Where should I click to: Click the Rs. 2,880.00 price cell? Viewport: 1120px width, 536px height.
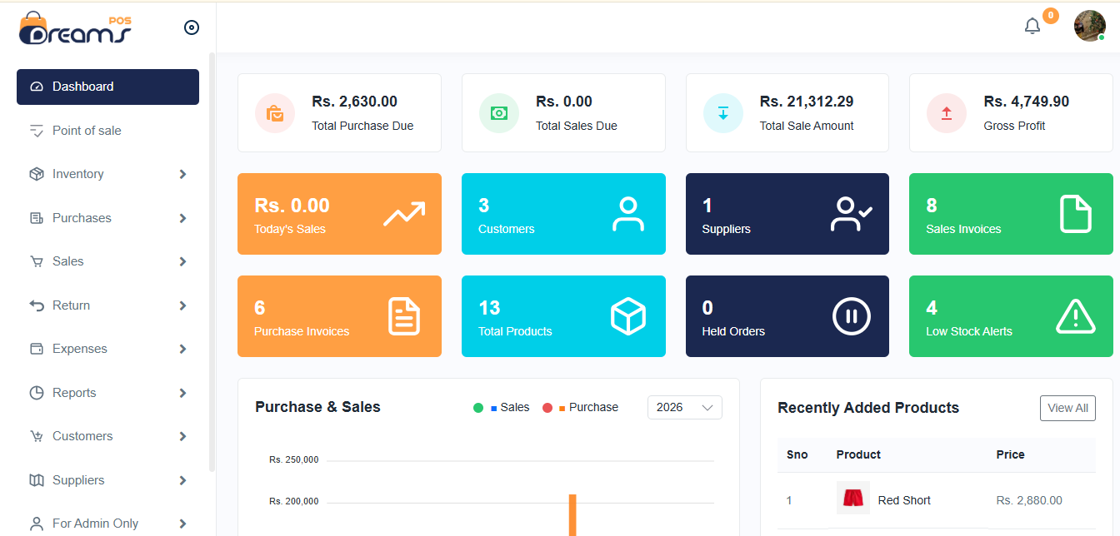point(1029,500)
